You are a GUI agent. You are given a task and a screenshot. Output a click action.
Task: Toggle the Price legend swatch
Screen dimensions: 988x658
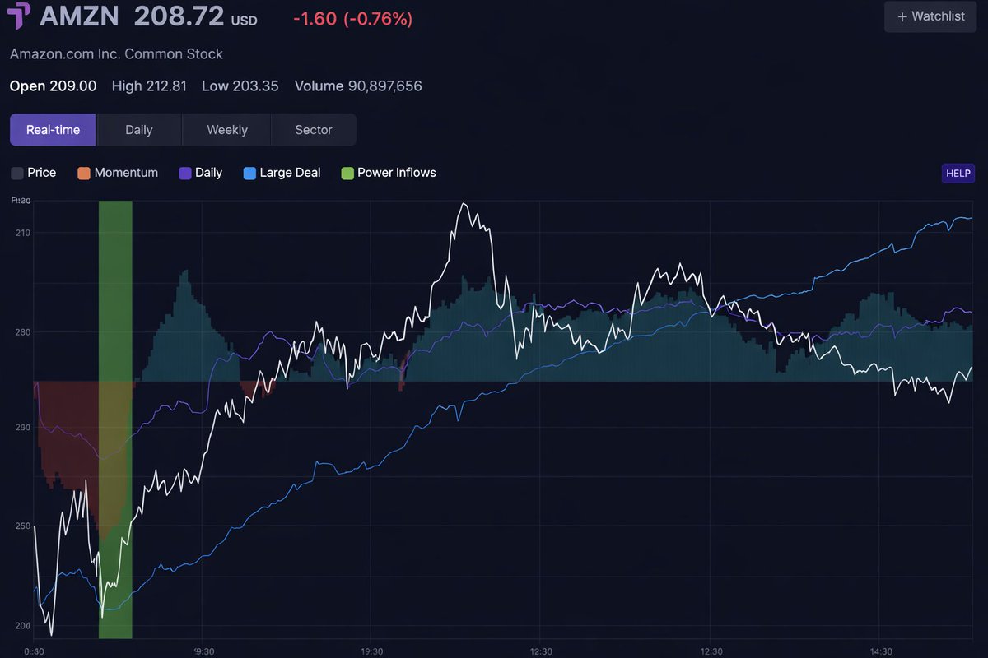[16, 174]
